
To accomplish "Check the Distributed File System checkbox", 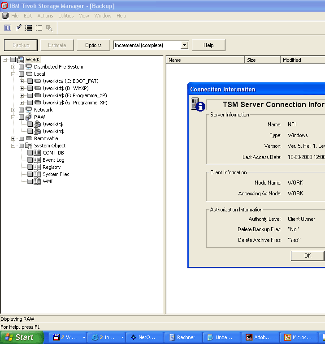I will coord(22,67).
